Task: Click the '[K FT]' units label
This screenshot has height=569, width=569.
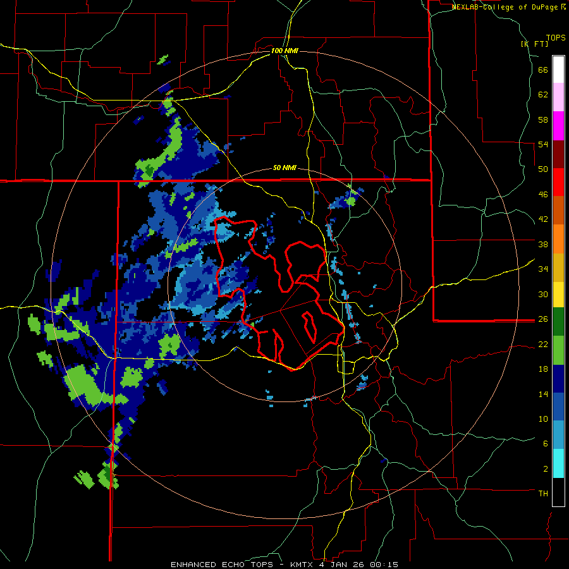Action: (x=534, y=44)
